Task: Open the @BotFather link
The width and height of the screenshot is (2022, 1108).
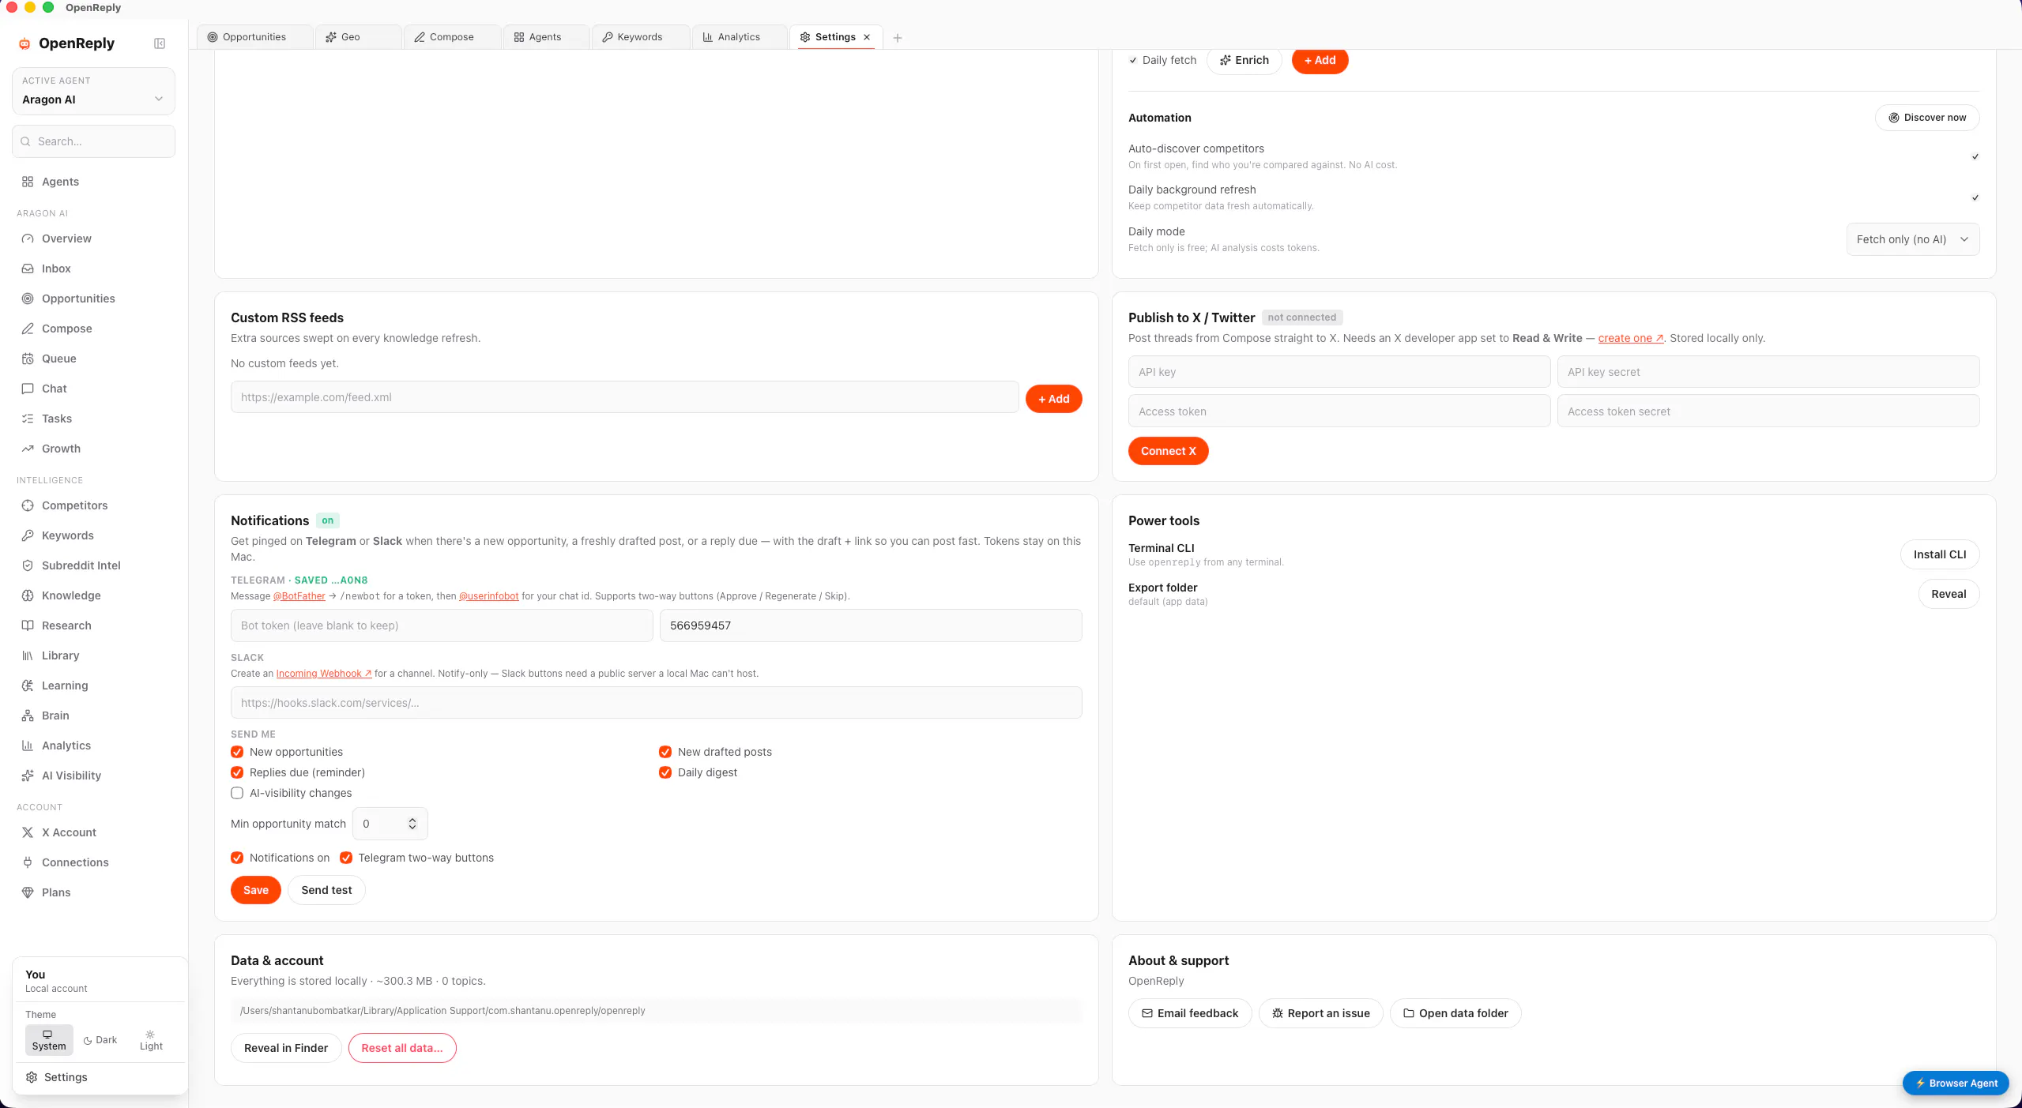Action: [x=299, y=596]
